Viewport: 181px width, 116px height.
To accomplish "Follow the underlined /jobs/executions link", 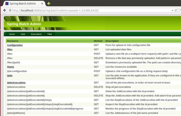I will pos(16,83).
